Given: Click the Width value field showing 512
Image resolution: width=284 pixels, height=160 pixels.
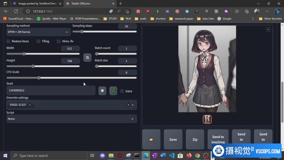Looking at the screenshot, I should [71, 49].
